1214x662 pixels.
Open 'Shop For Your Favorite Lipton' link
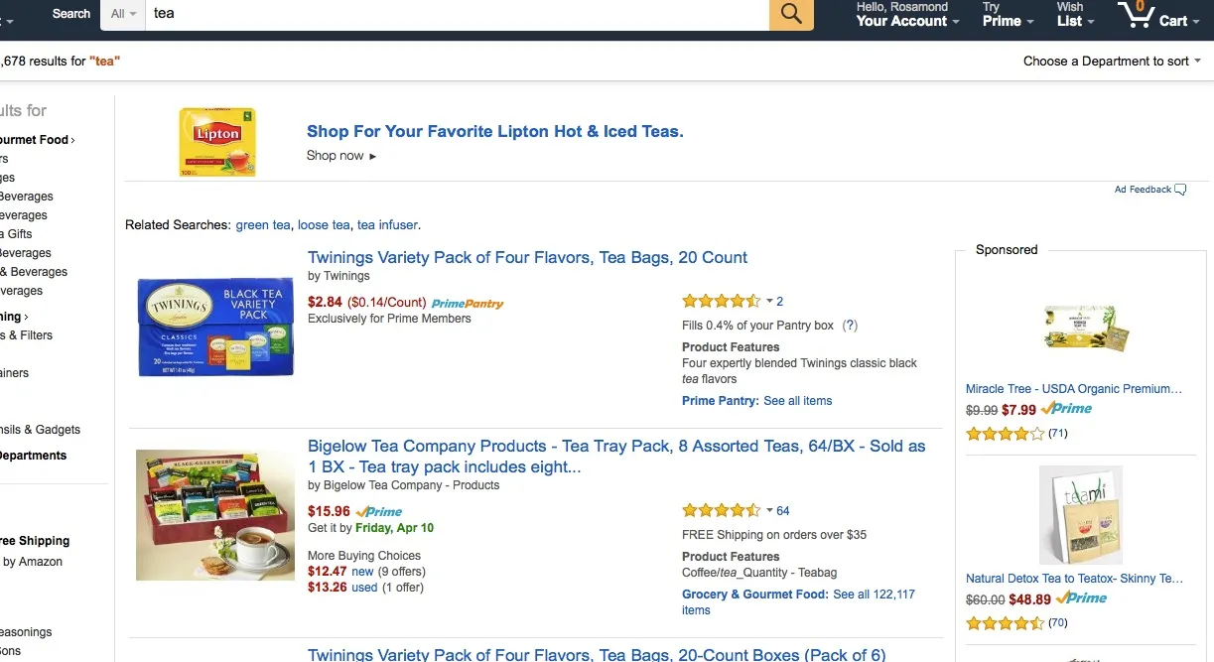point(494,131)
